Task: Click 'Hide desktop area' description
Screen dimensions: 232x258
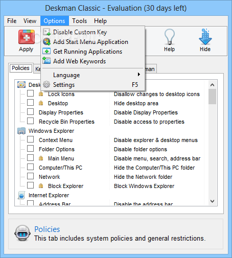Action: coord(136,103)
